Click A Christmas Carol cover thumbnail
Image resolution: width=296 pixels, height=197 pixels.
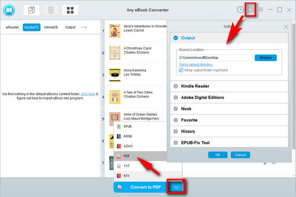coord(115,53)
